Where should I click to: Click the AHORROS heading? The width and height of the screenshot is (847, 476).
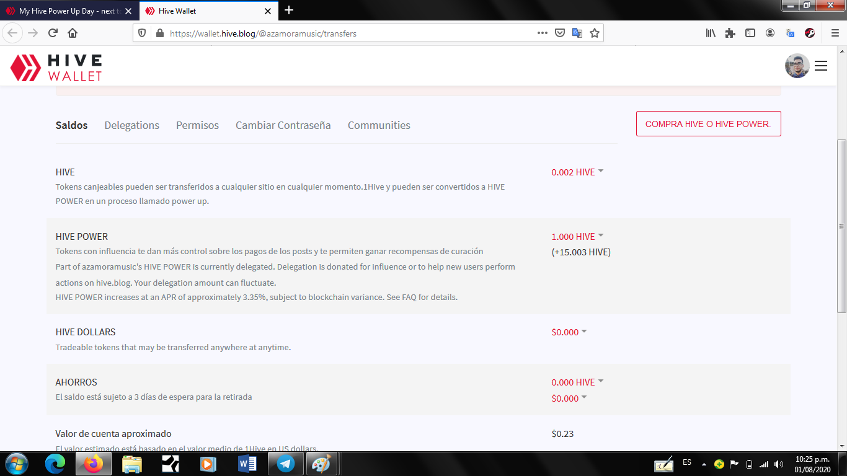(76, 382)
